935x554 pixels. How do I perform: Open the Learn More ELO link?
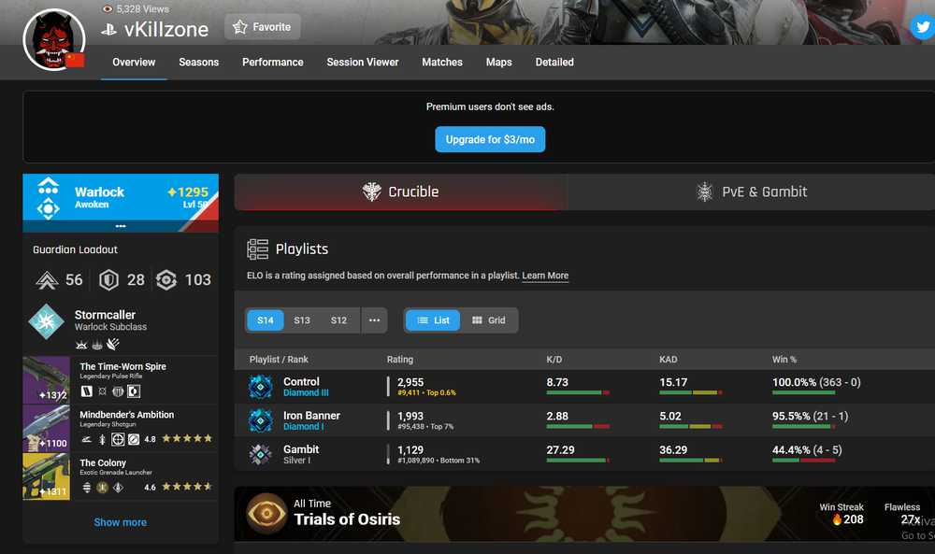click(545, 276)
